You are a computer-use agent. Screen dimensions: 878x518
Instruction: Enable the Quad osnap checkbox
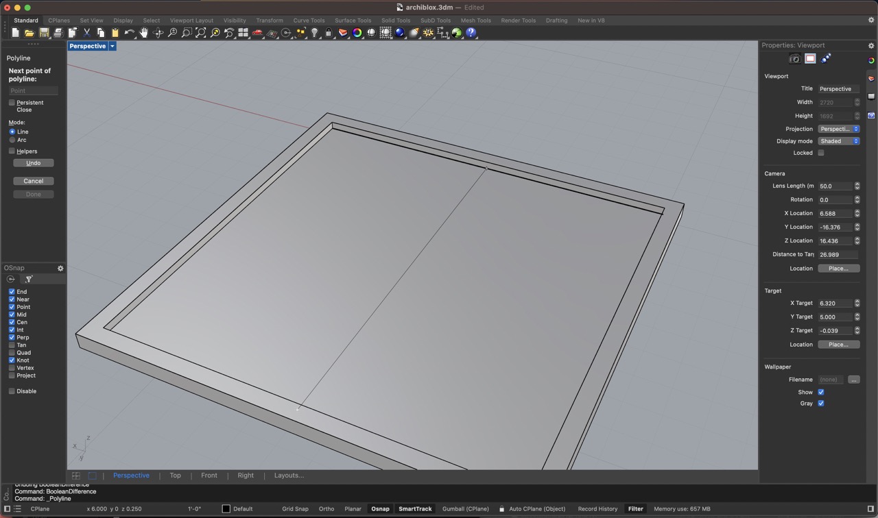pos(12,352)
